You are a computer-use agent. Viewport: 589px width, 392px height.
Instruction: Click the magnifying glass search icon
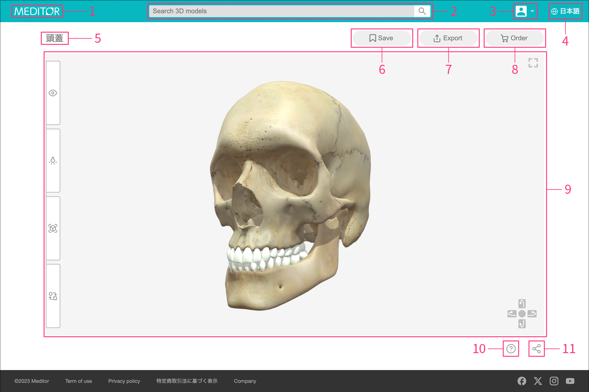pos(422,11)
